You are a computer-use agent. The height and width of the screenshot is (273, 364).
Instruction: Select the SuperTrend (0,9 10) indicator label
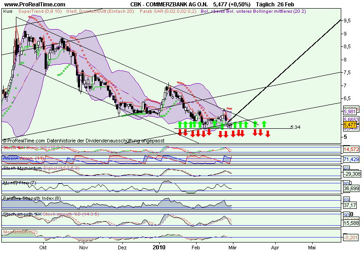coord(40,11)
